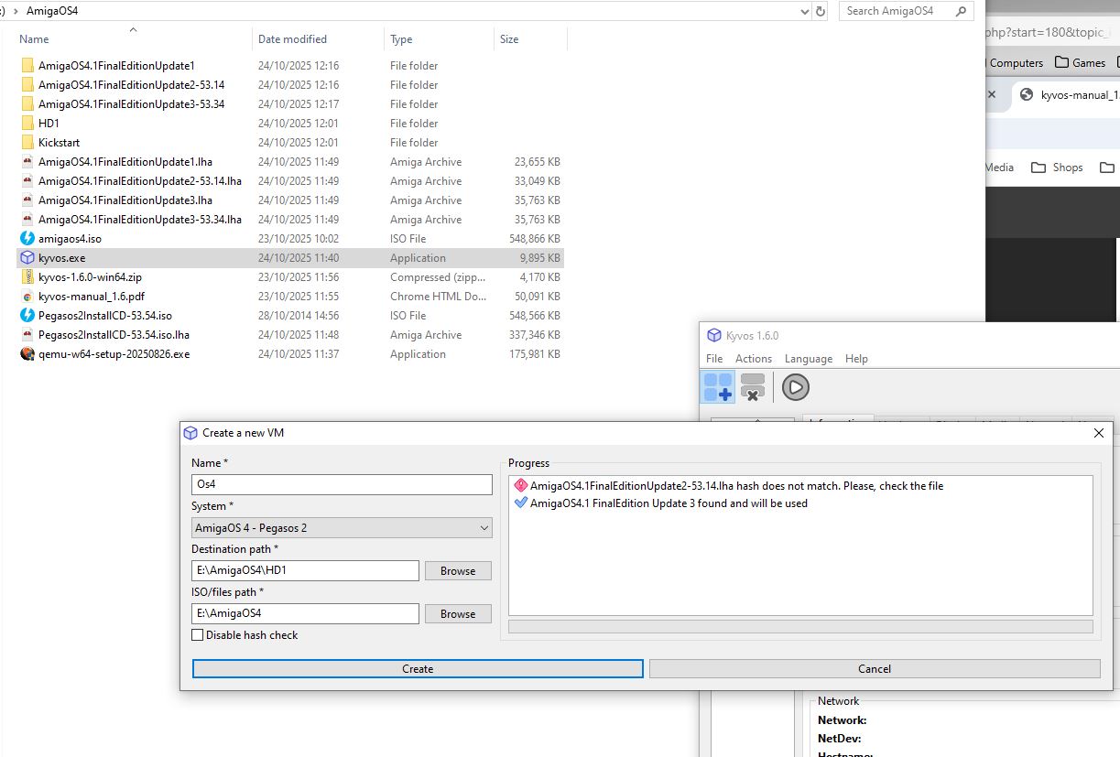The image size is (1120, 757).
Task: Click the Create button
Action: click(418, 669)
